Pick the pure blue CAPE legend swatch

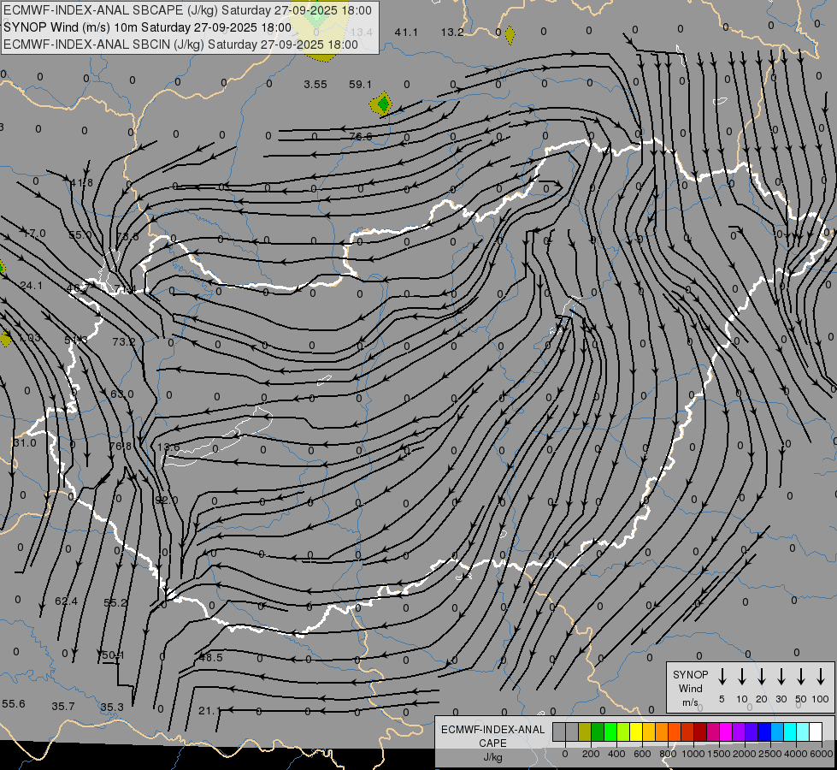[x=763, y=731]
